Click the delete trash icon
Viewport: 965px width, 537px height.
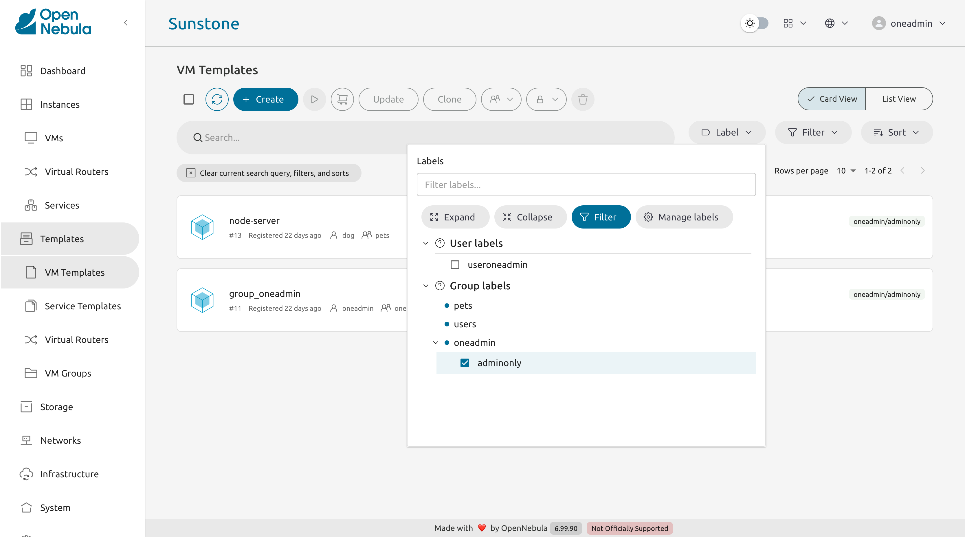point(583,99)
